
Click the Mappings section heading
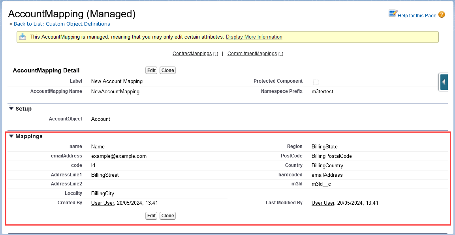29,136
